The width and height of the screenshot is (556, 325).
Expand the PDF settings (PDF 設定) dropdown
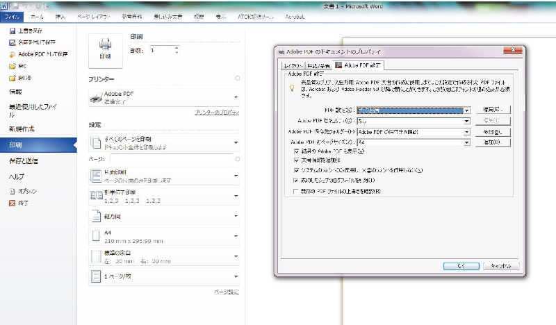467,110
